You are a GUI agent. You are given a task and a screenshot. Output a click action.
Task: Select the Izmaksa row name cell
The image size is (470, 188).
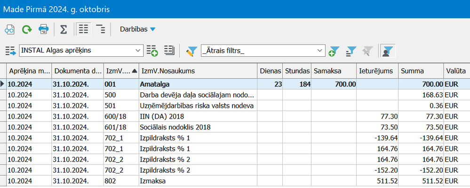pos(198,181)
